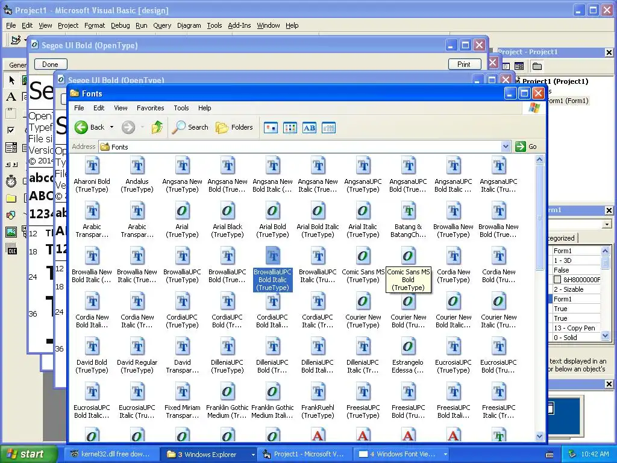Switch to kernel32.dll browser taskbar item

tap(111, 455)
